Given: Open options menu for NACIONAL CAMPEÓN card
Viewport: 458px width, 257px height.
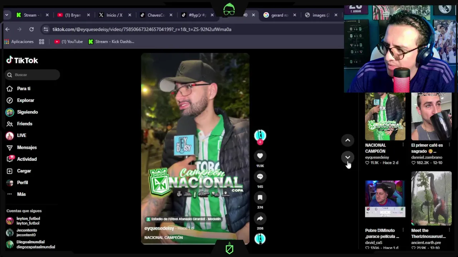Looking at the screenshot, I should [403, 145].
